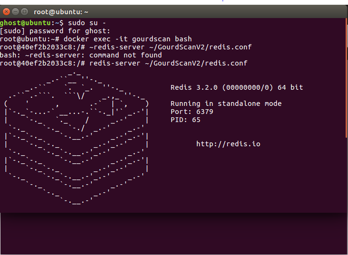348x255 pixels.
Task: Click the empty terminal area below output
Action: [173, 233]
